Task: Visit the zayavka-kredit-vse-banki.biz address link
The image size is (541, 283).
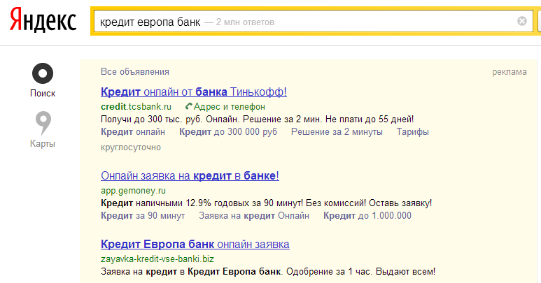Action: 157,259
